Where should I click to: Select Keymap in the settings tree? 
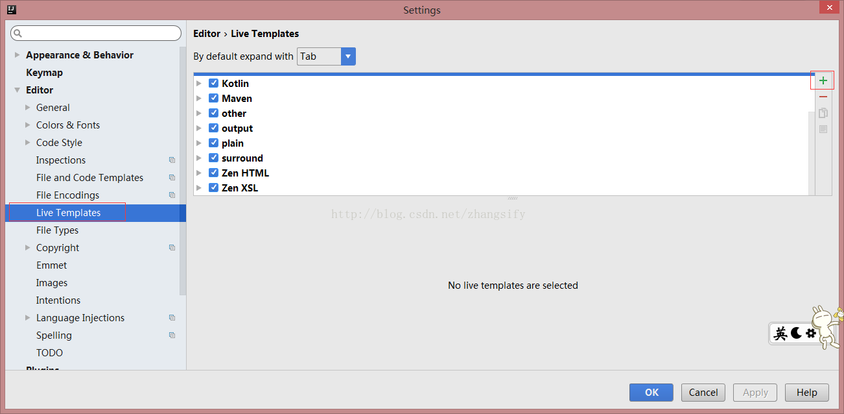pos(44,73)
